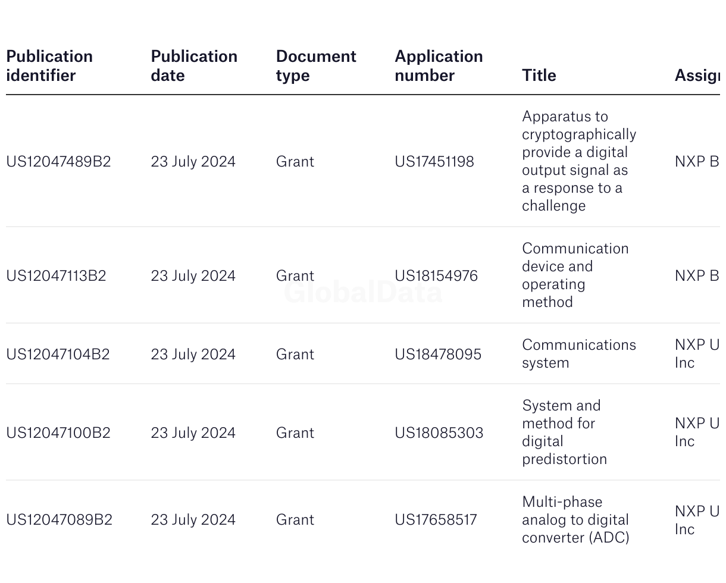726x583 pixels.
Task: Click the Publication date column header
Action: [x=194, y=65]
